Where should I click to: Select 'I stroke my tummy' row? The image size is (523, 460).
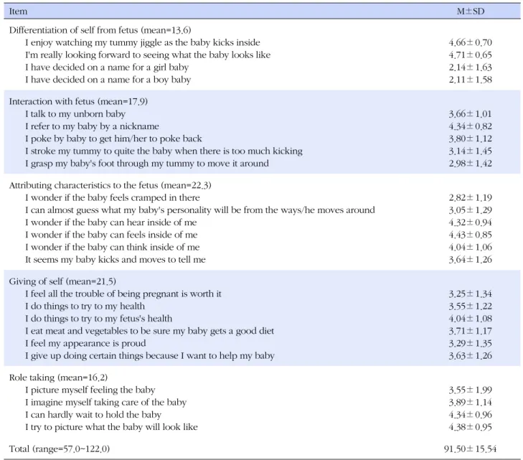coord(164,151)
